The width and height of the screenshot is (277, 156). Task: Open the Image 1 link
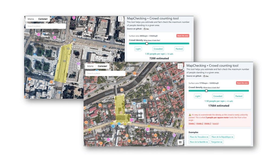192,123
